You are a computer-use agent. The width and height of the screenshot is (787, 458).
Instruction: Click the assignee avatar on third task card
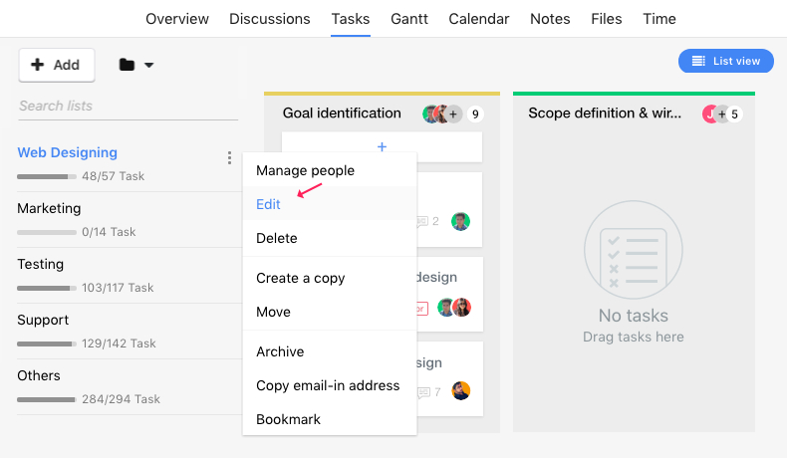point(460,390)
